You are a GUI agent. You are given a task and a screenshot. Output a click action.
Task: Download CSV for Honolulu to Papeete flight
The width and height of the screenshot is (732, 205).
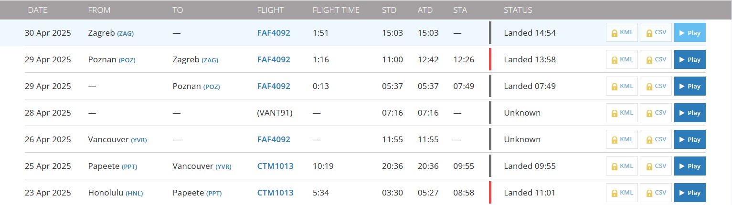tap(656, 193)
